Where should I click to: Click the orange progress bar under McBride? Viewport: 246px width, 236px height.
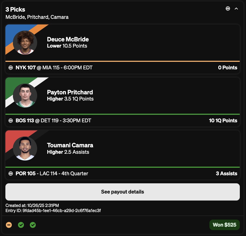click(x=122, y=61)
